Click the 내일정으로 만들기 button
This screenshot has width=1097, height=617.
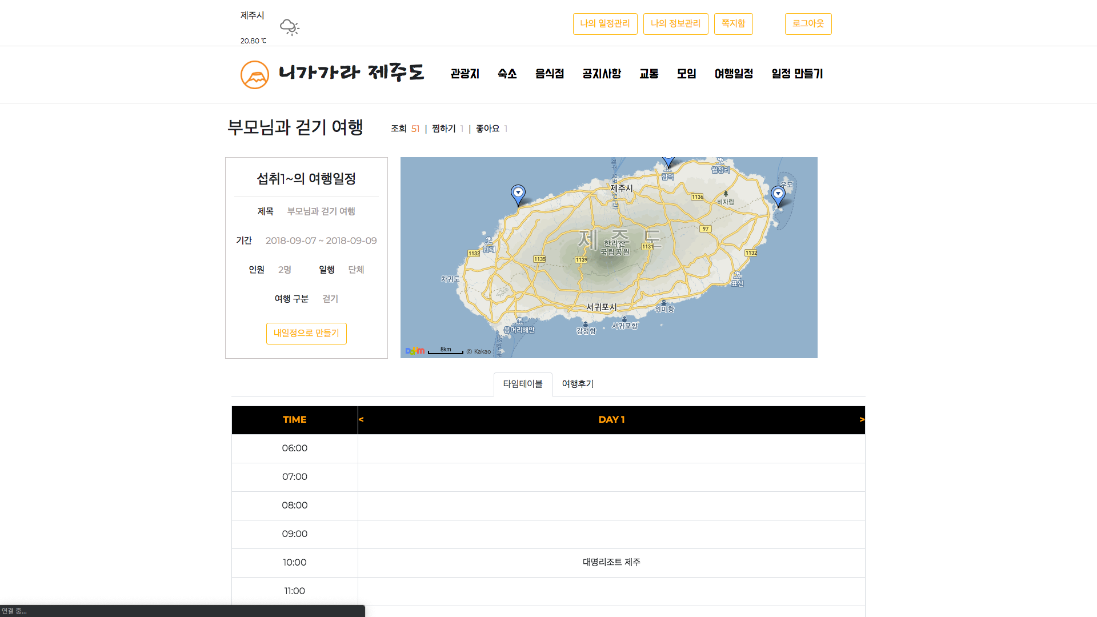click(306, 333)
